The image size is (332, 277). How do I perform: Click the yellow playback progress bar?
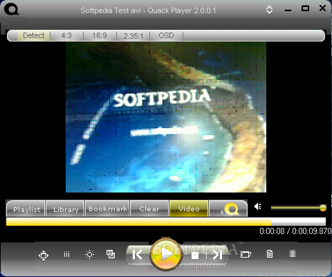166,222
